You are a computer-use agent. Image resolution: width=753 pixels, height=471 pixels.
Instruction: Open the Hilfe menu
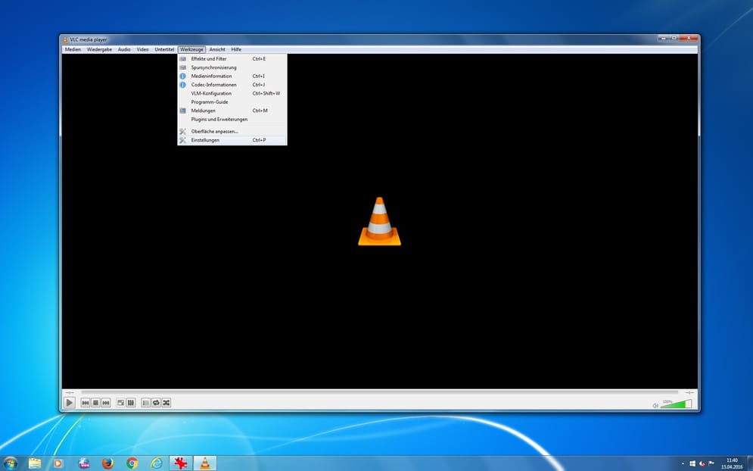(x=236, y=49)
